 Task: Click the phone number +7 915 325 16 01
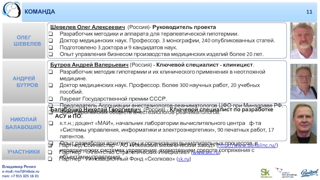click(25, 176)
